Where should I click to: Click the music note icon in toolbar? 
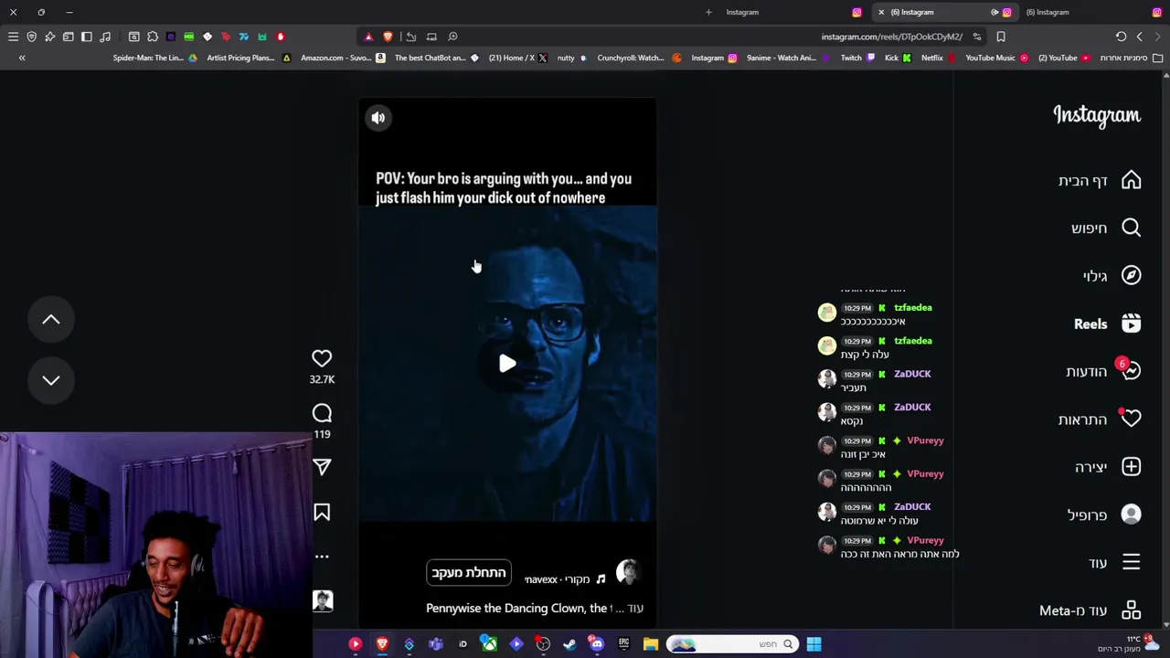point(105,37)
